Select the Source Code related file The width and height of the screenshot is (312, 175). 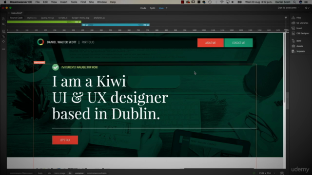(16, 17)
